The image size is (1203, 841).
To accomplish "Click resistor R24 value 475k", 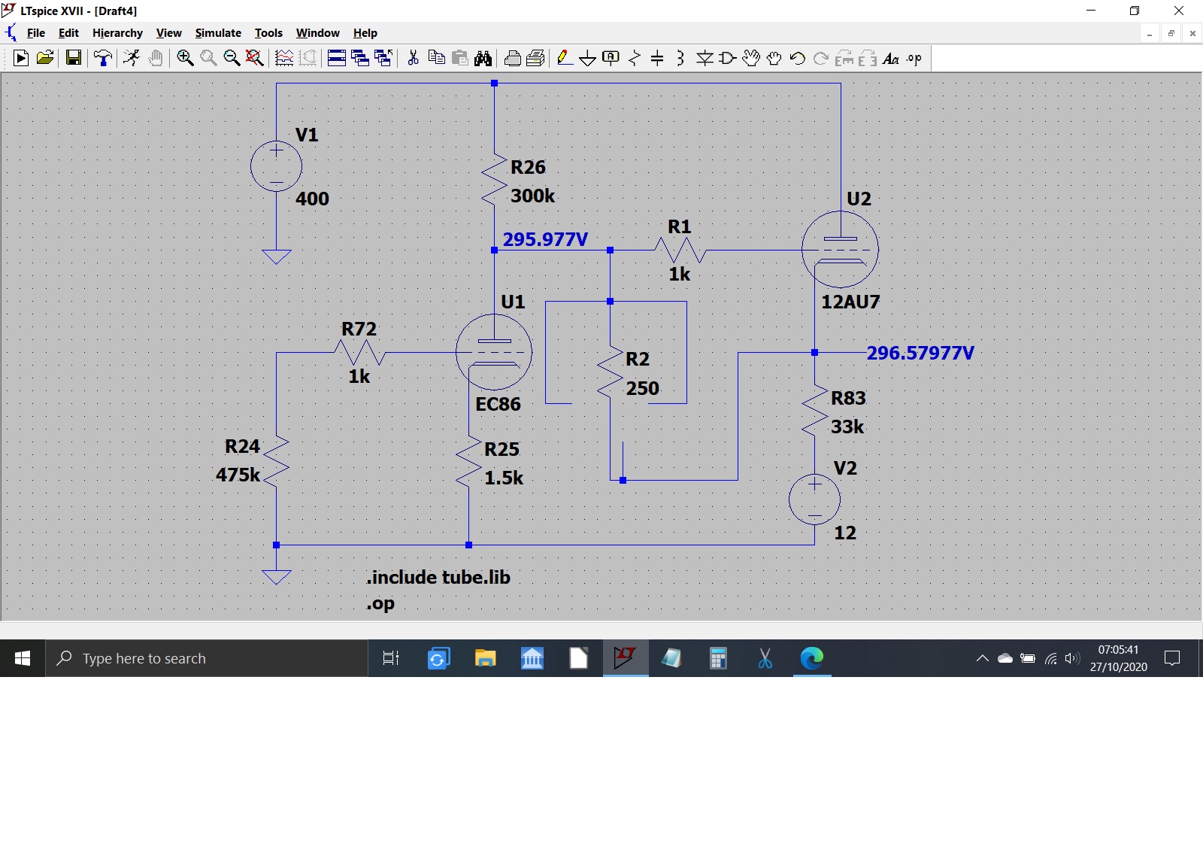I will [238, 475].
